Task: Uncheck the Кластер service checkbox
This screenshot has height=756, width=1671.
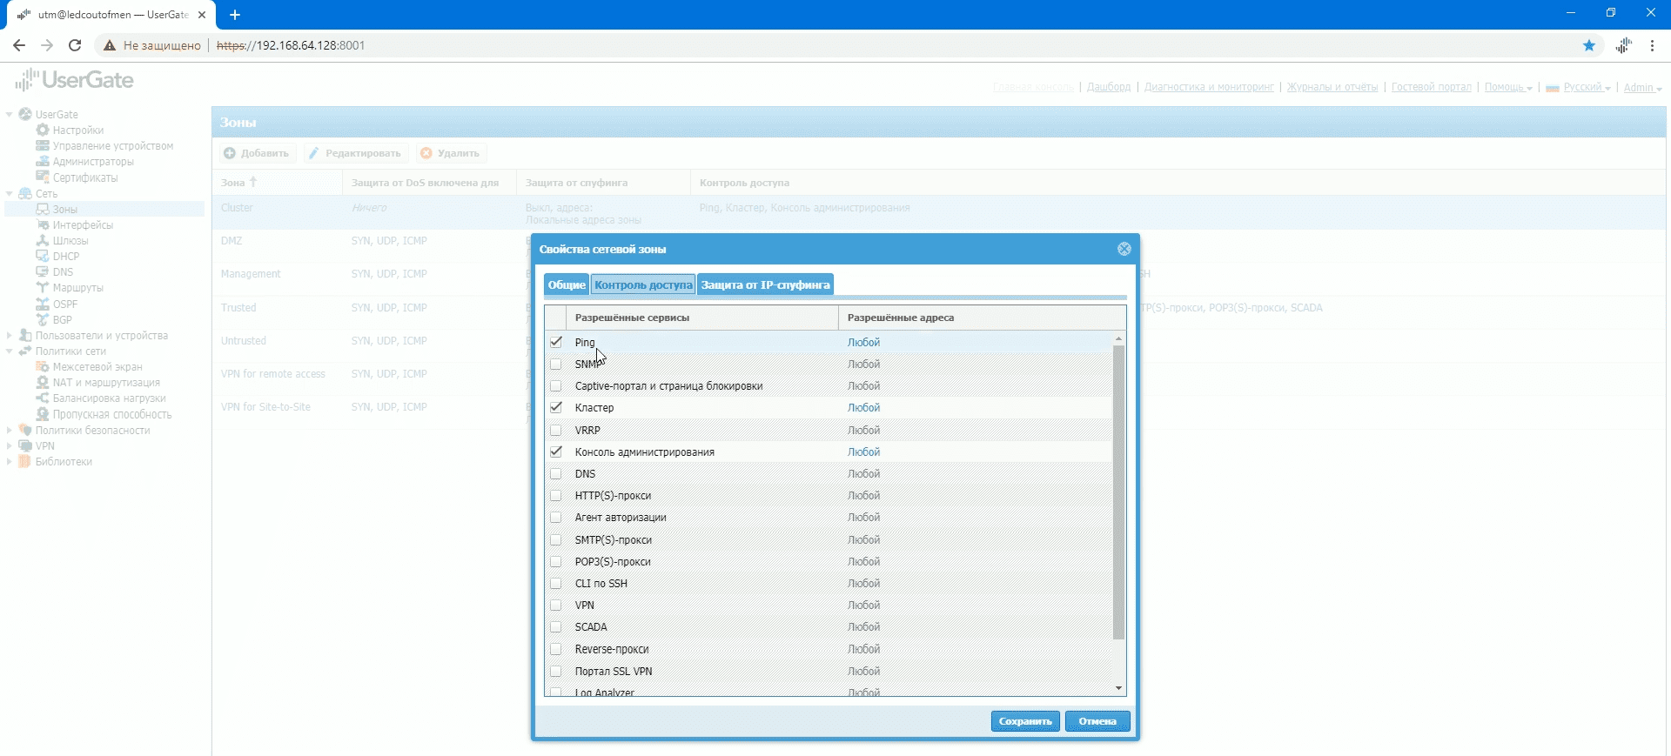Action: click(556, 407)
